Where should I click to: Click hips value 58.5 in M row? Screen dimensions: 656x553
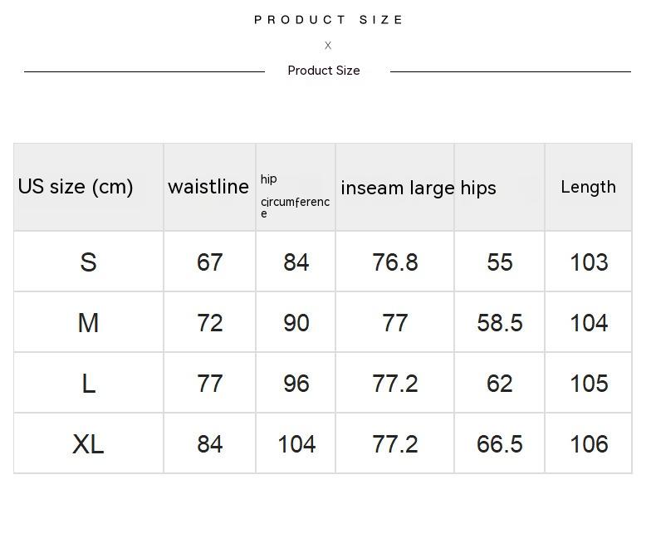coord(499,323)
